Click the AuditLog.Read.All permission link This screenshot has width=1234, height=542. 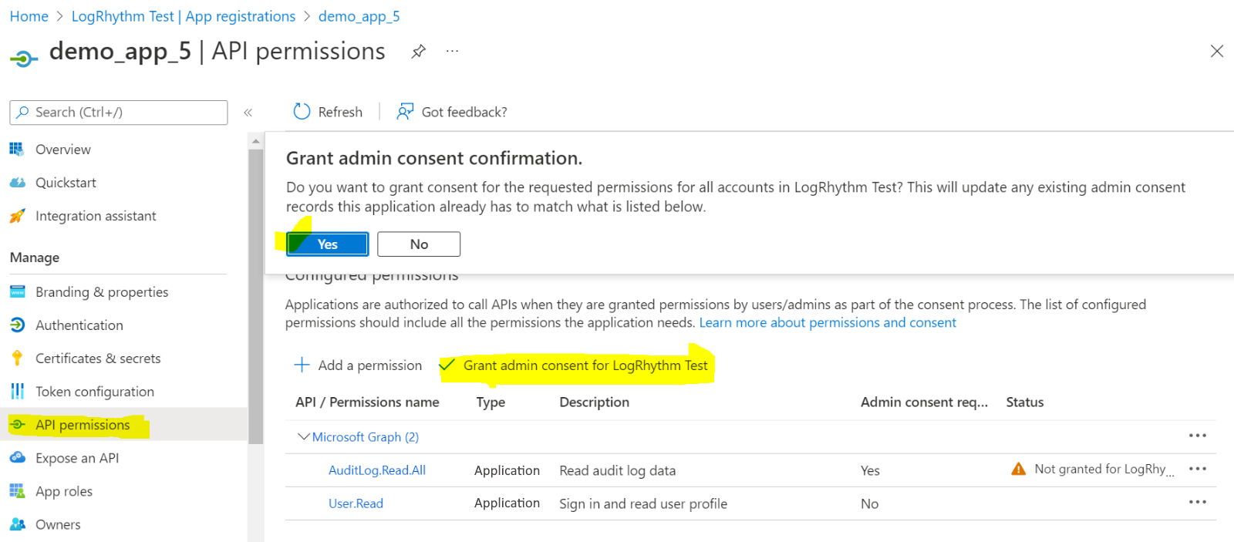point(376,470)
